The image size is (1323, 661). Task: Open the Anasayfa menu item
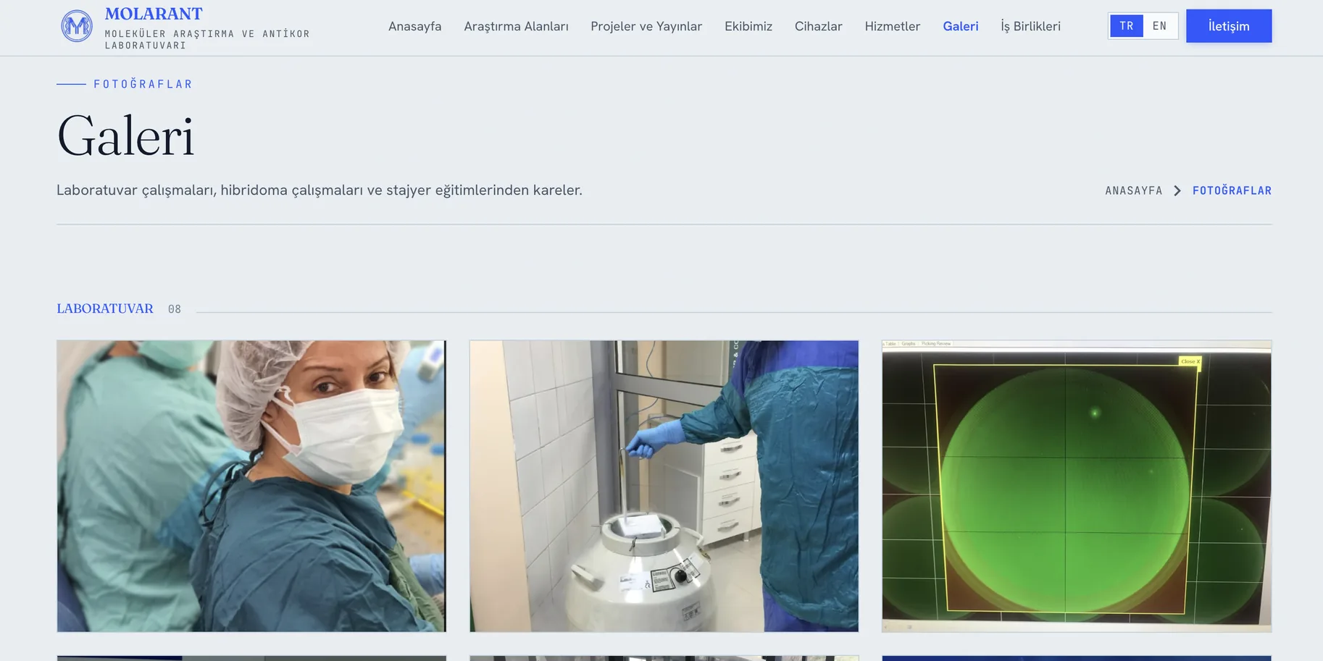(x=414, y=26)
